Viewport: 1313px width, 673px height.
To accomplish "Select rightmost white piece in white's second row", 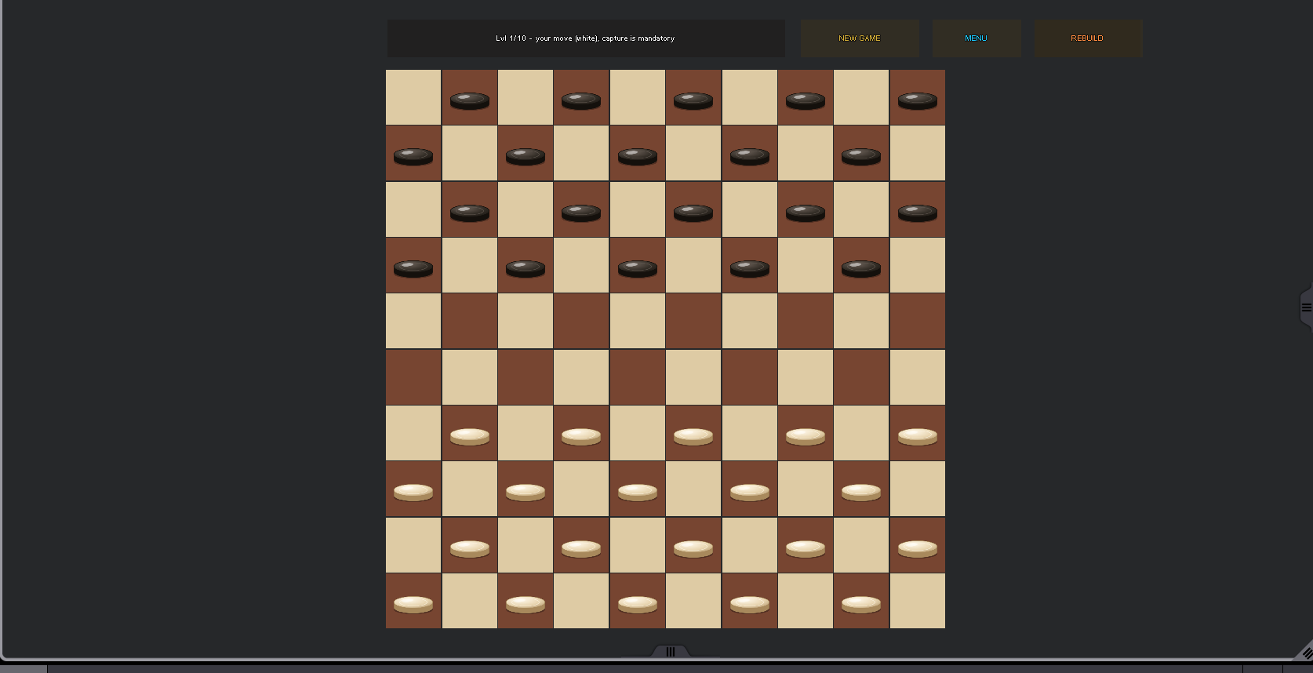I will [861, 492].
